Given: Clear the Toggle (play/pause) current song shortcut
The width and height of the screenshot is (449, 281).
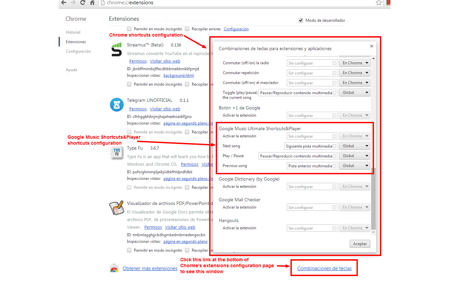Looking at the screenshot, I should [x=334, y=93].
